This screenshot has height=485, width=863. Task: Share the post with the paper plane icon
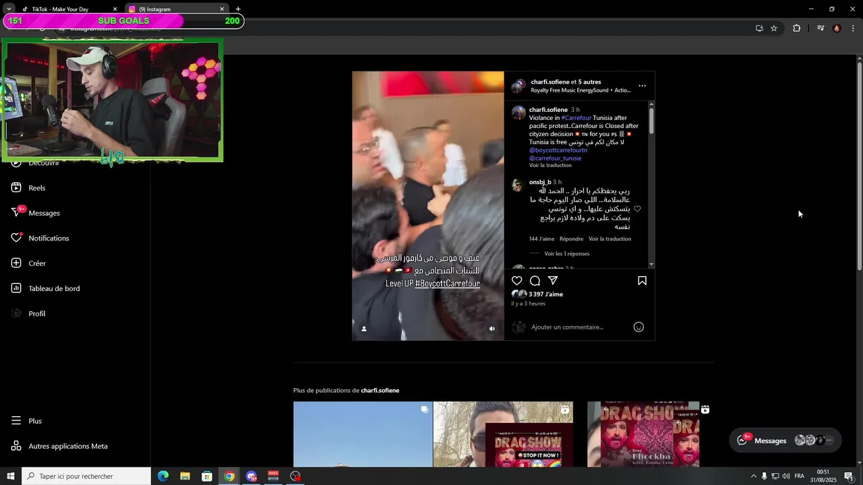(x=553, y=281)
